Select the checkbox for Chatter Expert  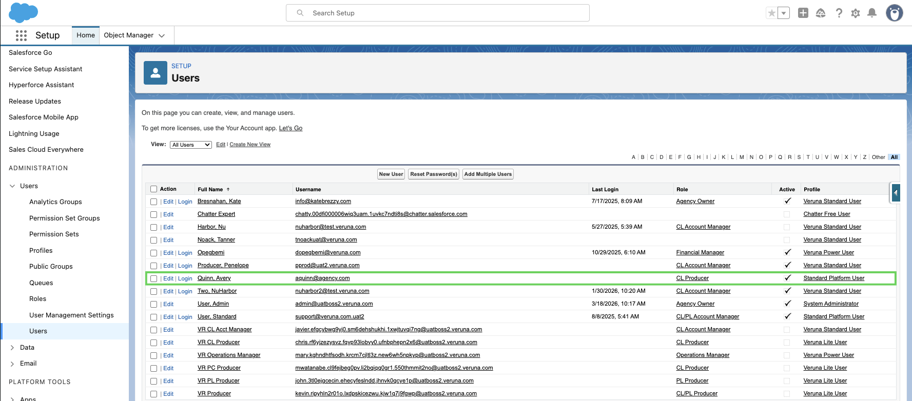153,215
